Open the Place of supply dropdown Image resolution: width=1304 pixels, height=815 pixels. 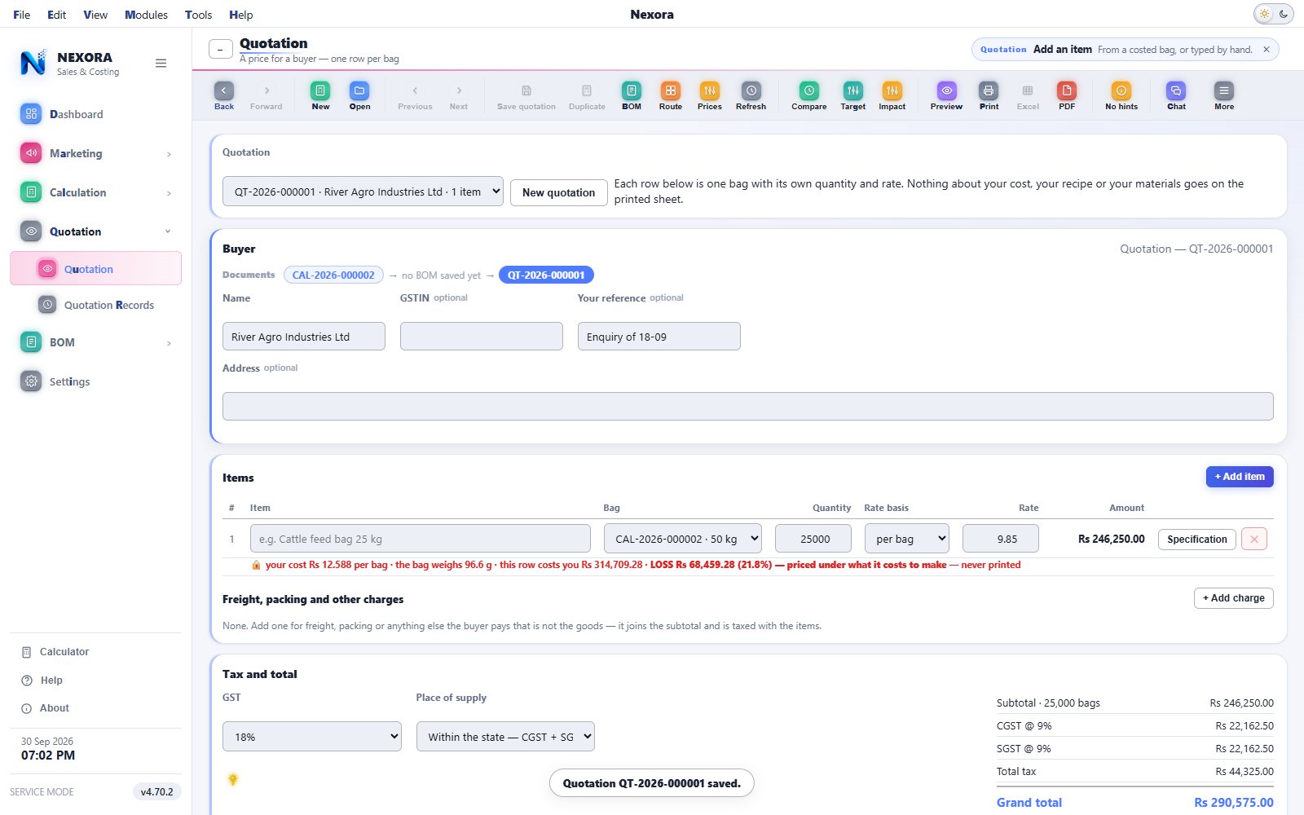coord(505,737)
